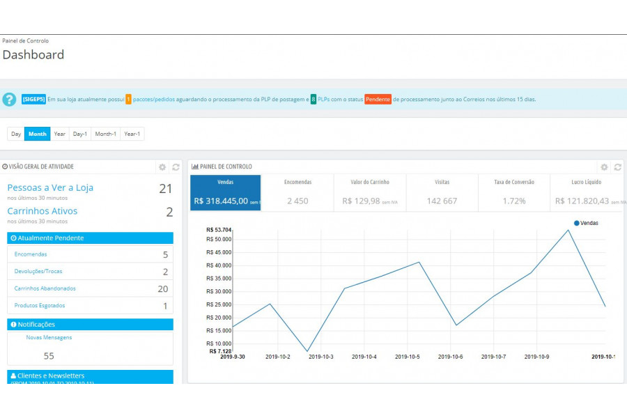Refresh the chart Painel de Controlo panel

[x=618, y=167]
